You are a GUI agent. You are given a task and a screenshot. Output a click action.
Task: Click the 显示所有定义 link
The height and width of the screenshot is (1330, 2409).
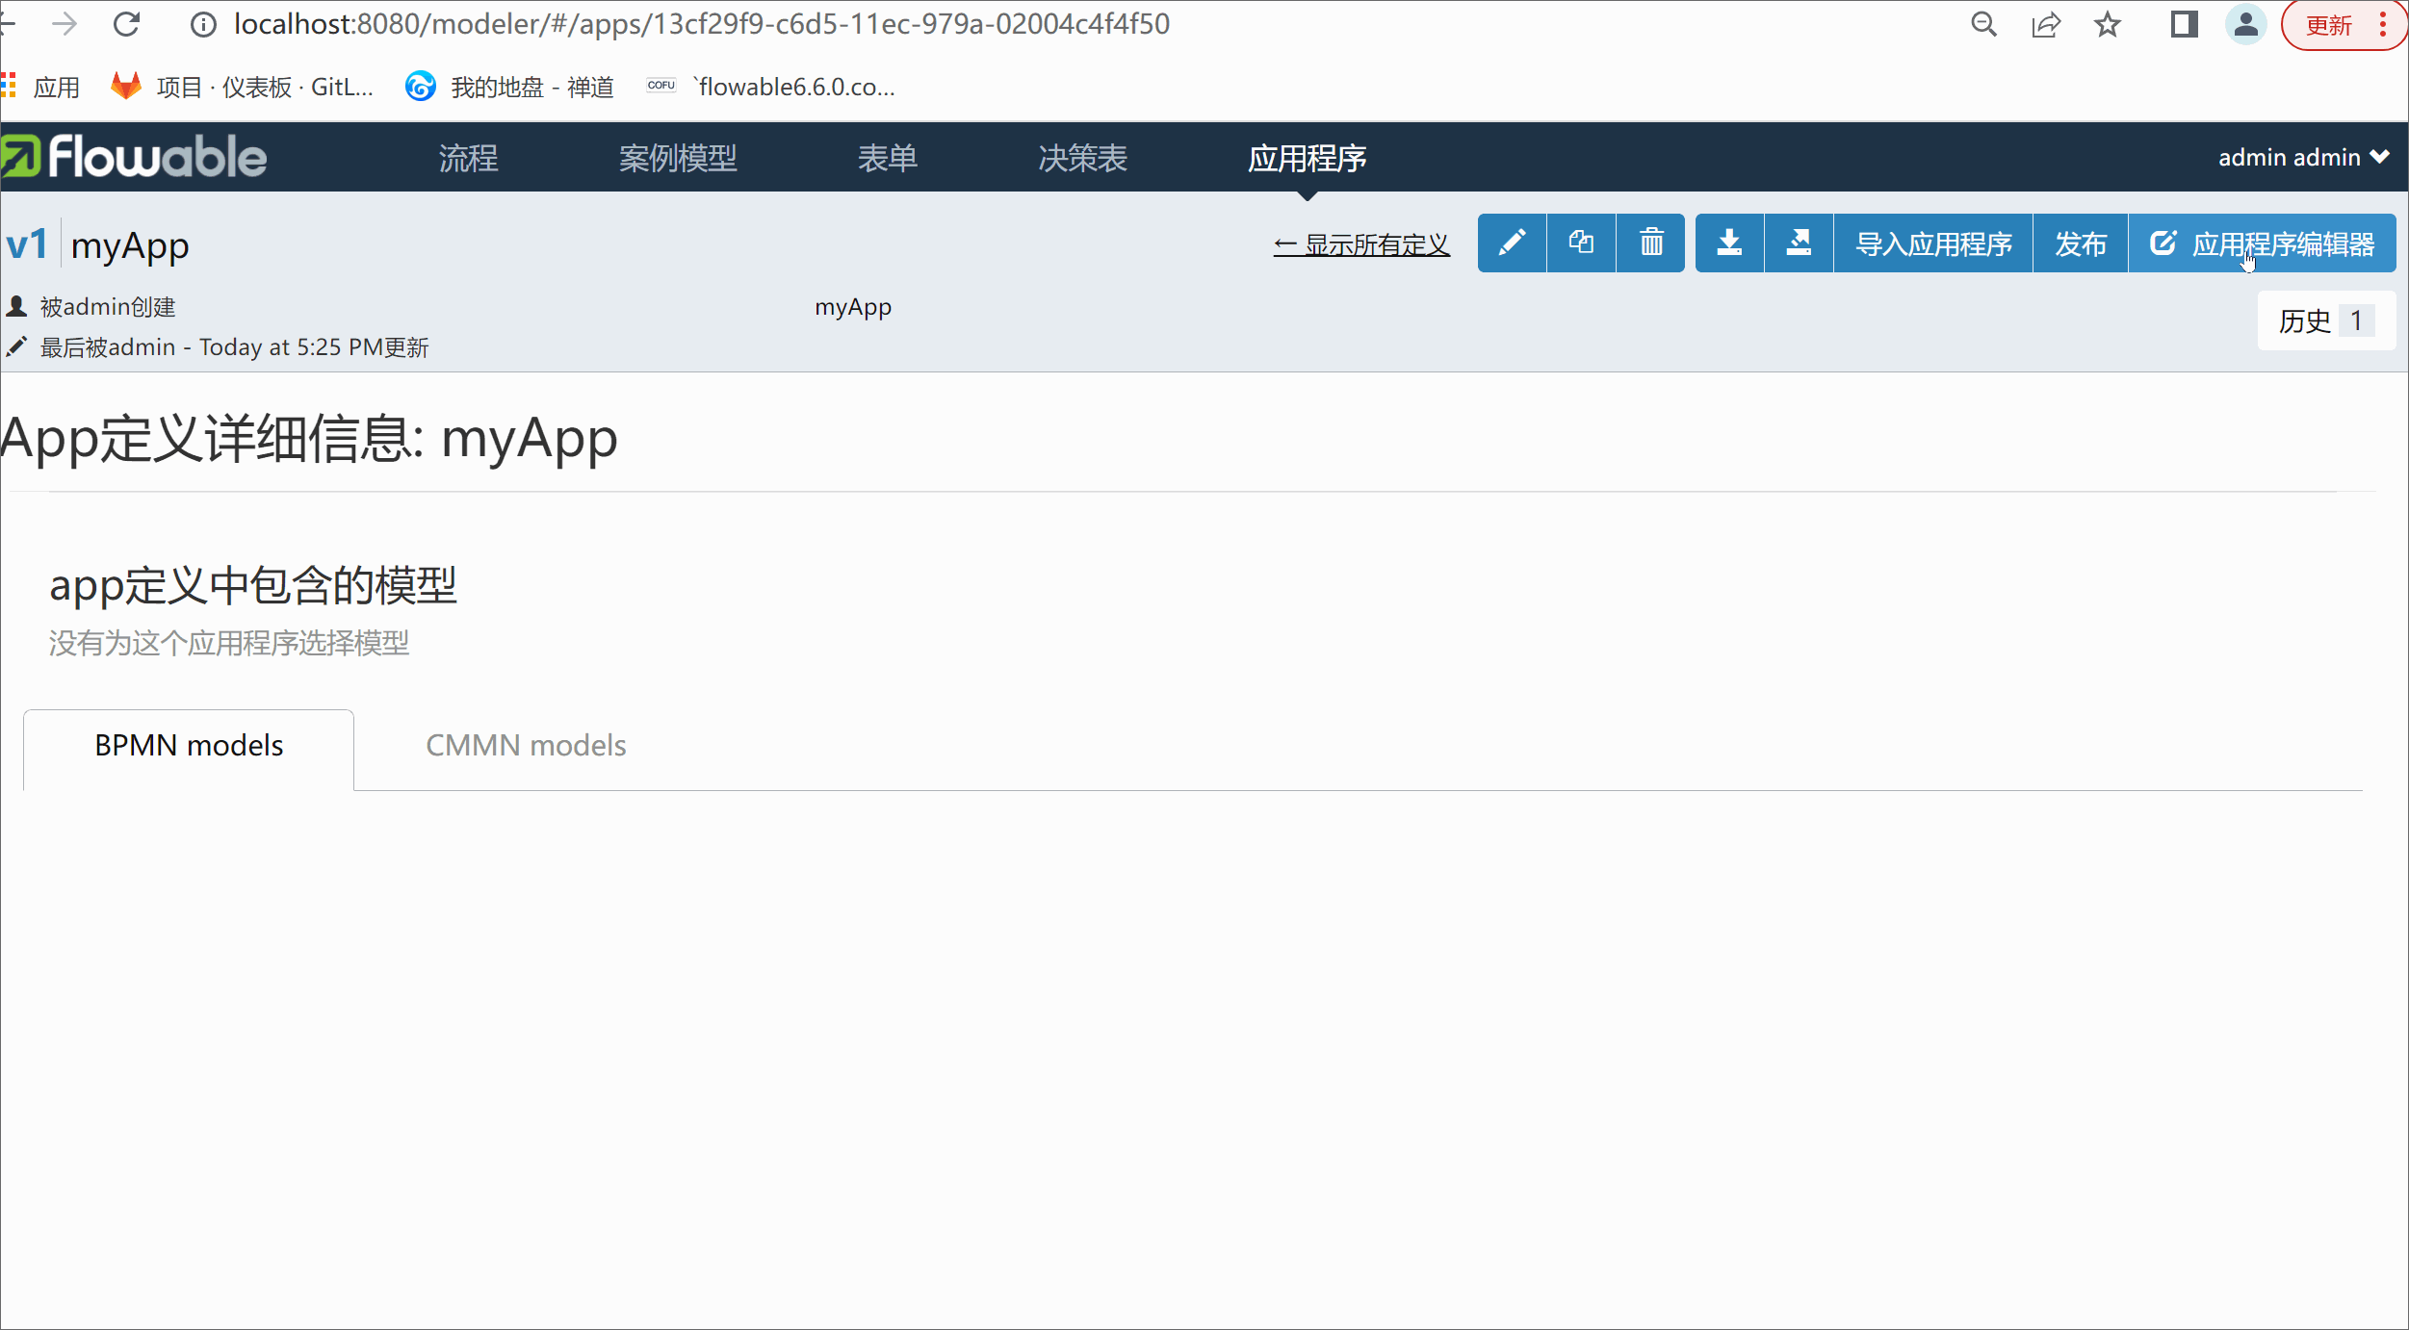(1361, 245)
